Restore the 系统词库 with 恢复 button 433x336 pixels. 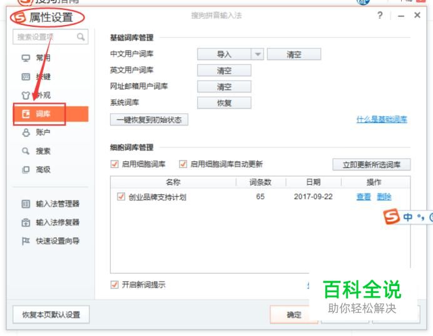(224, 103)
